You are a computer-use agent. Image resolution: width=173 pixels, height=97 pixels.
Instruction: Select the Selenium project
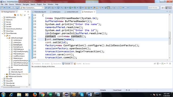(9, 20)
